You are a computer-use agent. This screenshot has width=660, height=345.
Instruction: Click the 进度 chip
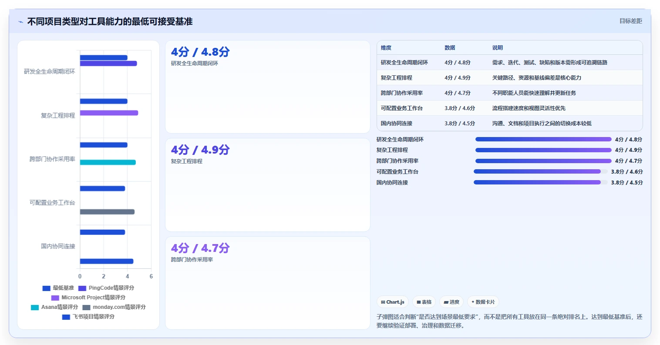[451, 302]
